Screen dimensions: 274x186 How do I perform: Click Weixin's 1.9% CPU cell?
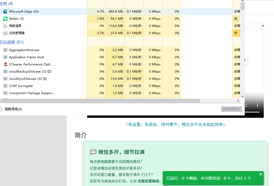[96, 19]
